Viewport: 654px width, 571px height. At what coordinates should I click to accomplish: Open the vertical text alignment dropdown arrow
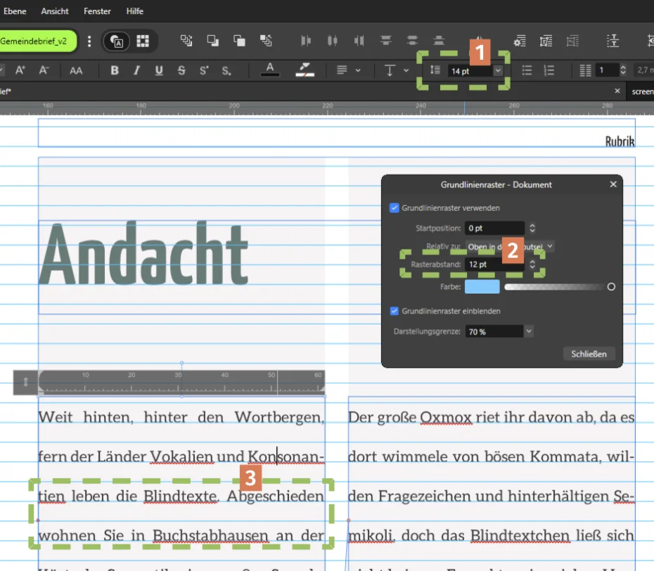pos(406,70)
